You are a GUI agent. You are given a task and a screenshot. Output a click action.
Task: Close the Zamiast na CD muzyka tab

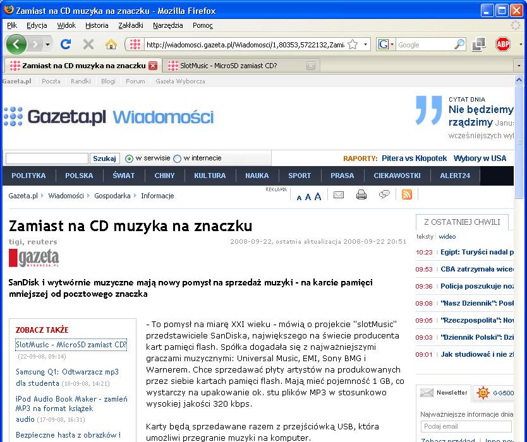(x=153, y=66)
